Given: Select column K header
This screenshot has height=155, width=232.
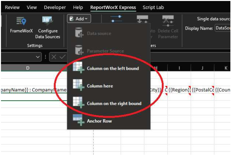Looking at the screenshot, I should point(222,68).
